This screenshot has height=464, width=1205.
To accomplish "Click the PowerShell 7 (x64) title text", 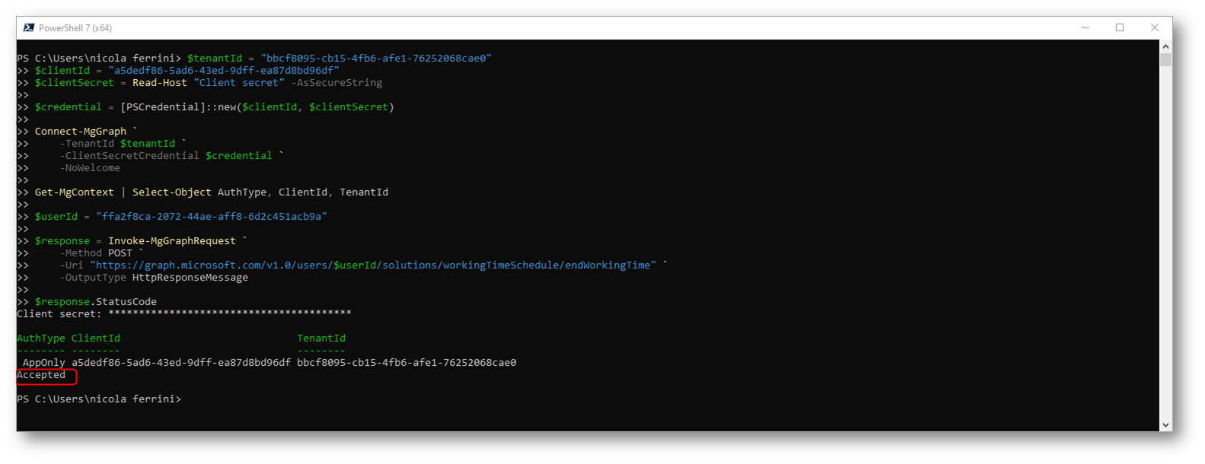I will coord(75,28).
